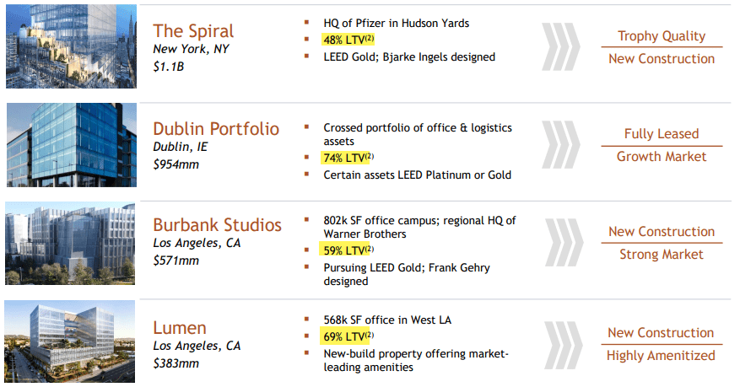This screenshot has width=740, height=387.
Task: Click chevron arrows in Dublin Portfolio row
Action: (x=560, y=144)
